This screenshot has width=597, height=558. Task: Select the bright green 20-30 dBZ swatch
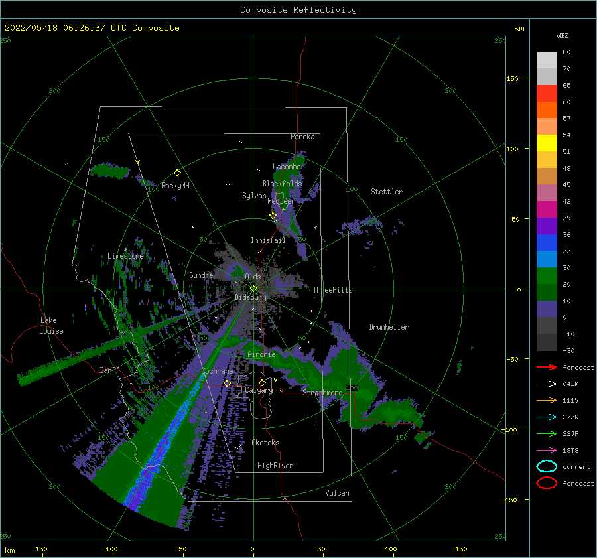coord(547,276)
